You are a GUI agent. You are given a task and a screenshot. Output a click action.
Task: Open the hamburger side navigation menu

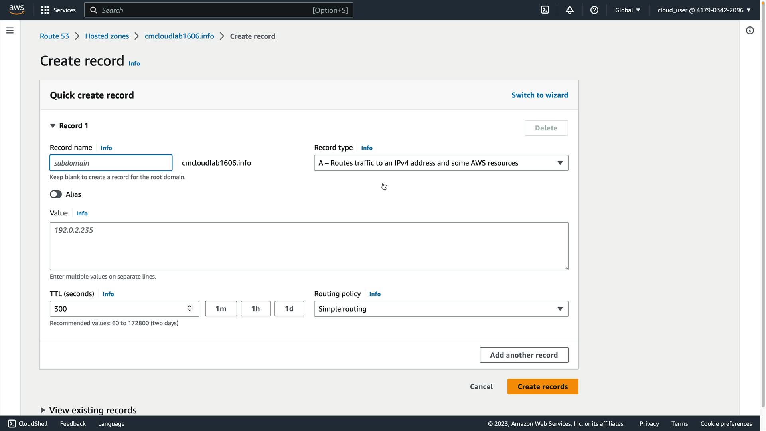pos(10,30)
